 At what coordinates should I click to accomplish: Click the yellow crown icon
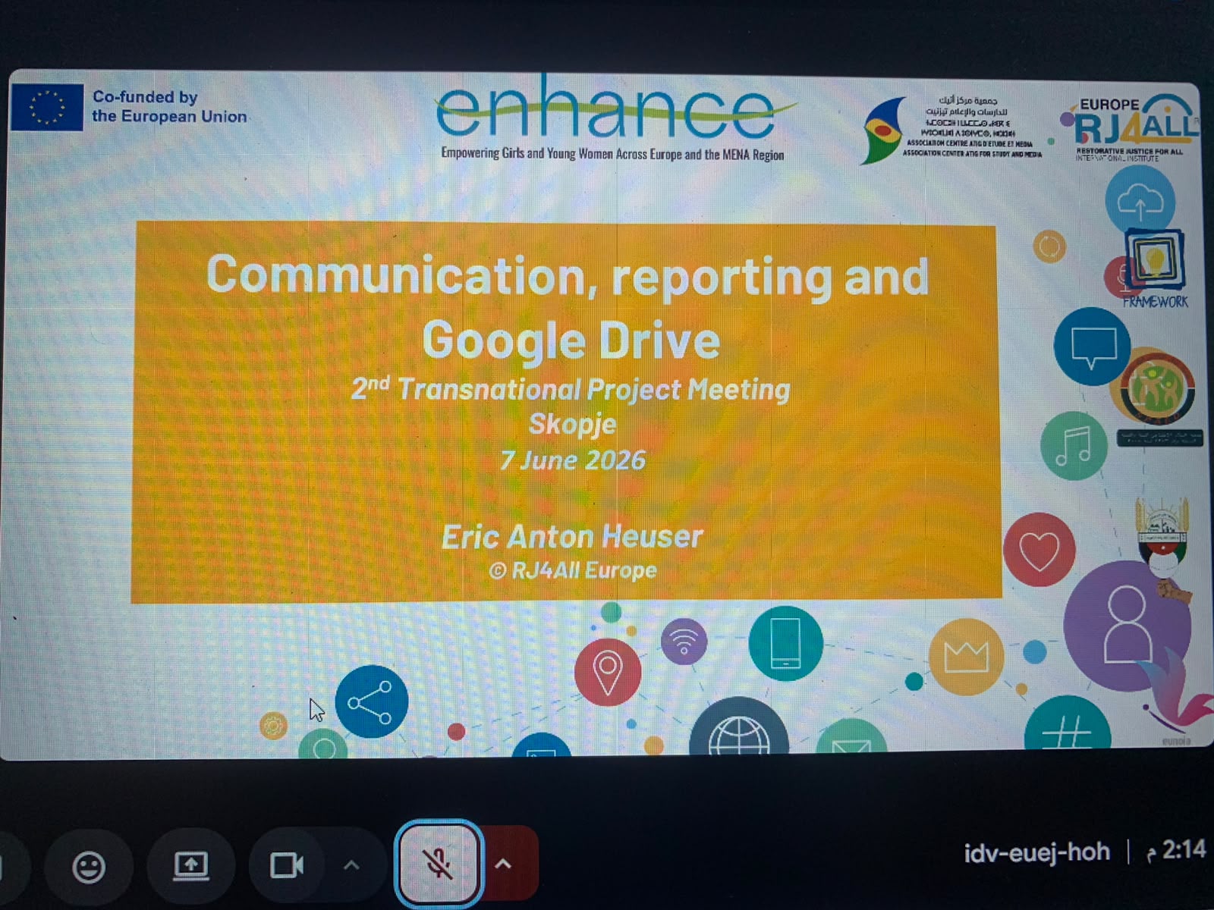coord(966,657)
